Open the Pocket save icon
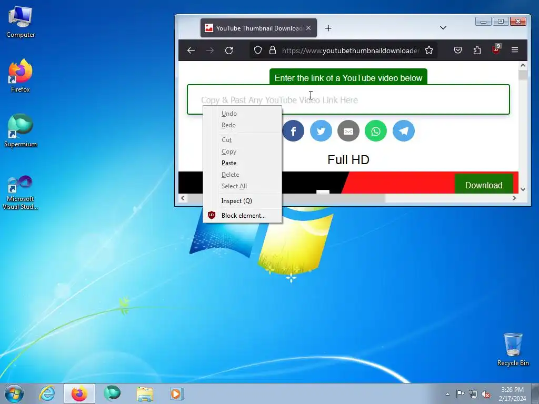Viewport: 539px width, 404px height. (458, 50)
